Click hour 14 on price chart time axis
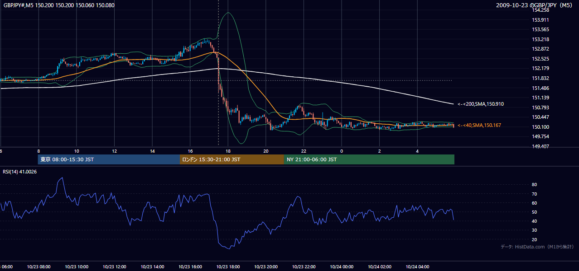 click(152, 151)
